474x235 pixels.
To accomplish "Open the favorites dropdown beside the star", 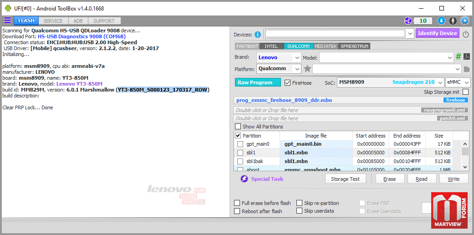I will click(458, 69).
